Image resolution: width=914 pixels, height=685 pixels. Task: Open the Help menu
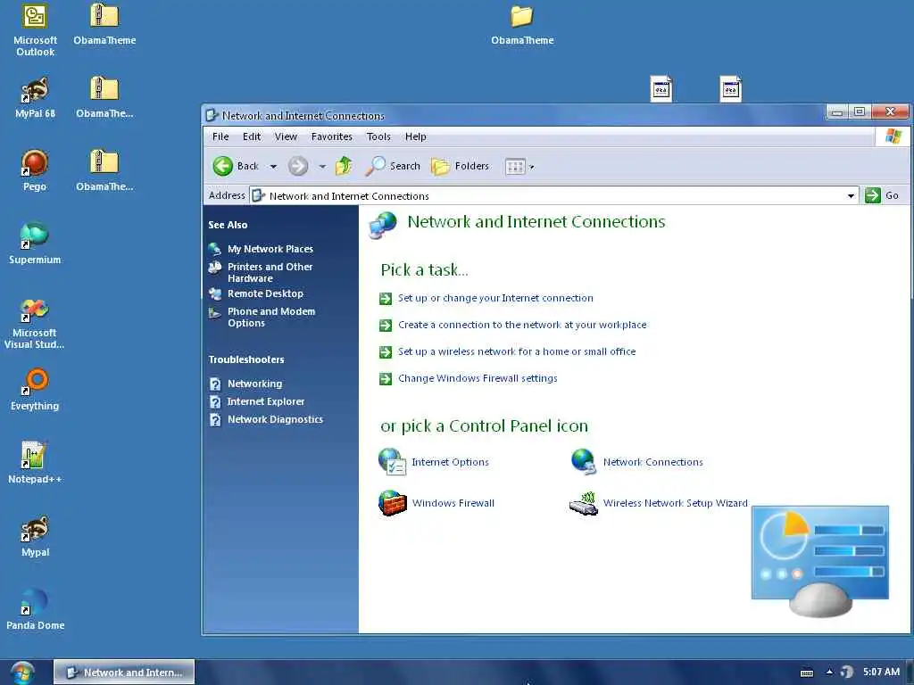click(416, 136)
